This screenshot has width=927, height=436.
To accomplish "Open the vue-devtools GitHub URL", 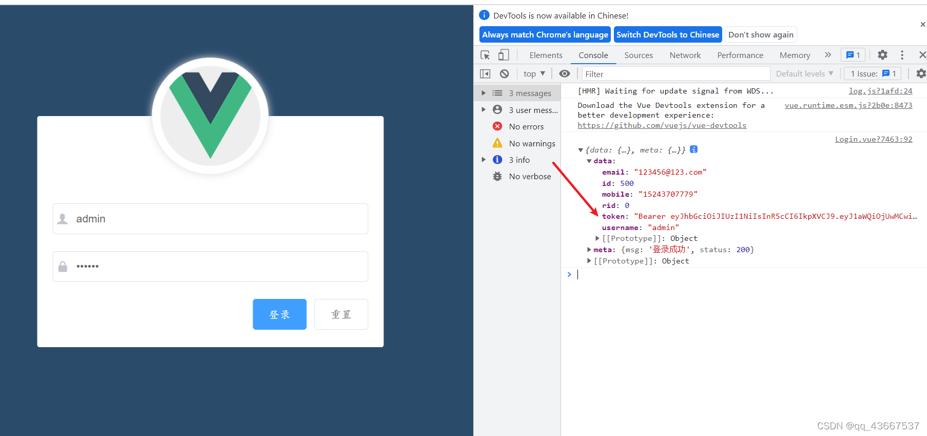I will (x=662, y=125).
